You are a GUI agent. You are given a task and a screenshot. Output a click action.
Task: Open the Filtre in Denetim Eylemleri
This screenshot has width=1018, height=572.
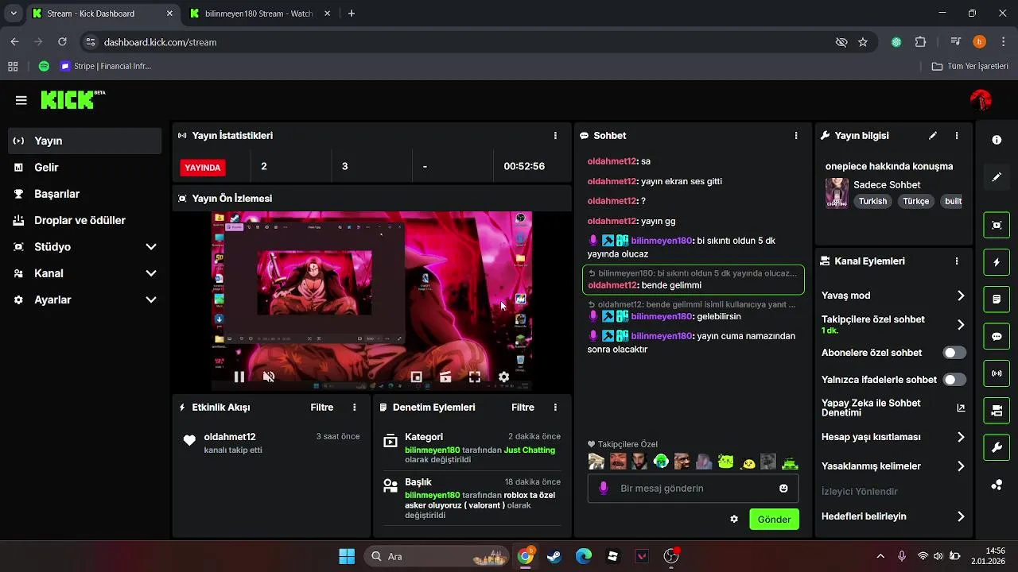coord(523,408)
